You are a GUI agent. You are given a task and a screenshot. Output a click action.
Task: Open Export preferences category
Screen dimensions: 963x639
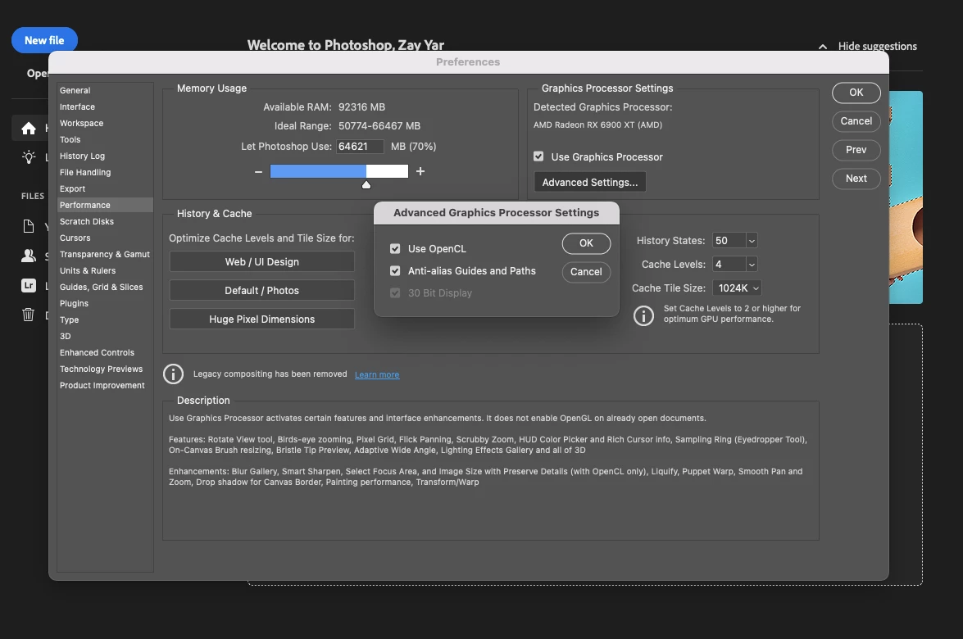[105, 188]
